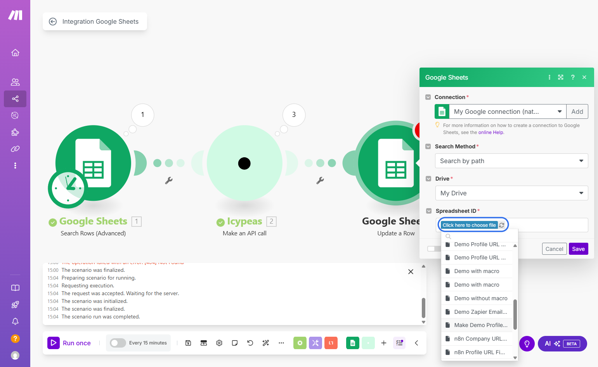
Task: Toggle the Spreadsheet ID checkbox
Action: point(429,211)
